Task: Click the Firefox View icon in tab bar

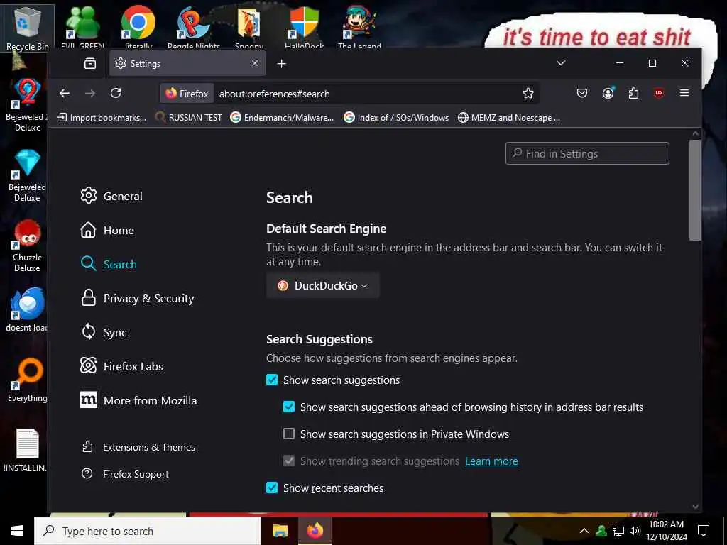Action: click(x=90, y=63)
